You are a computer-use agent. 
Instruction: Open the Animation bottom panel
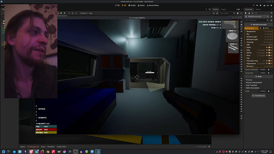point(51,147)
